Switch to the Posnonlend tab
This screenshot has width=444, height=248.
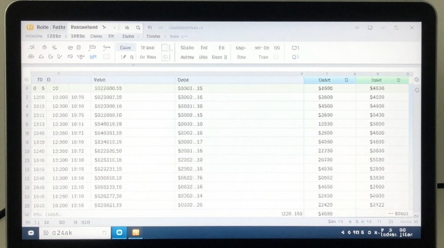click(x=84, y=27)
